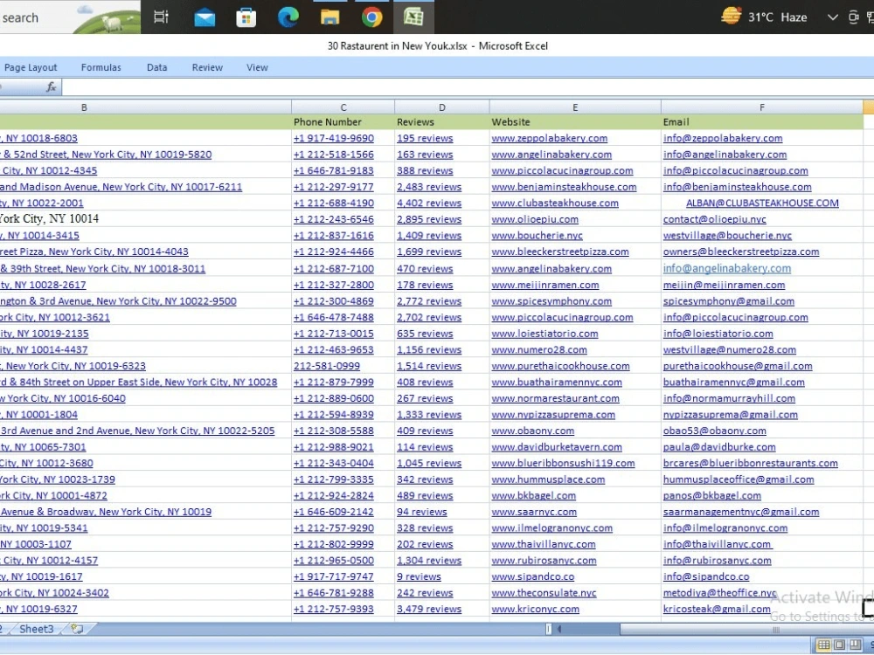Open the View ribbon tab
Image resolution: width=874 pixels, height=655 pixels.
coord(257,67)
